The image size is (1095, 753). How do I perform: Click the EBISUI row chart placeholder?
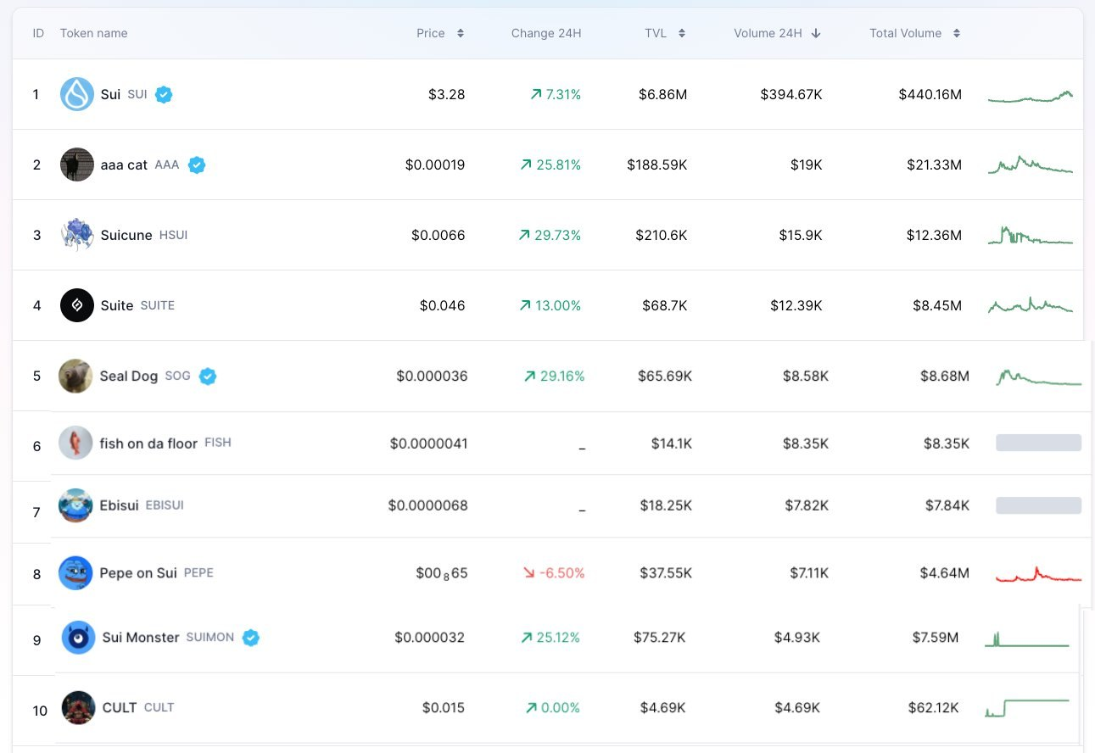[x=1038, y=505]
